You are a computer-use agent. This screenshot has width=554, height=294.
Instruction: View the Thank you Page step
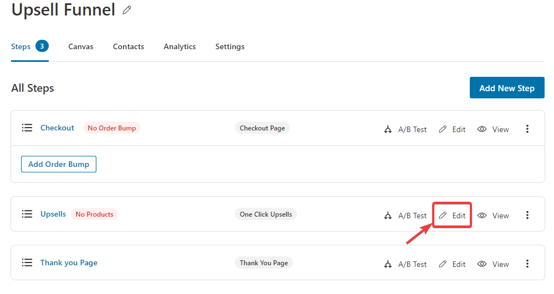493,264
